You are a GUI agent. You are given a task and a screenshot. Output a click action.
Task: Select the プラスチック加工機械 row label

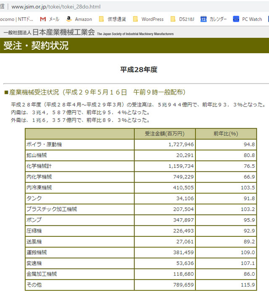52,209
